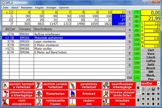This screenshot has width=162, height=108.
Task: Jump to last with bar-right arrow icon
Action: click(x=158, y=94)
